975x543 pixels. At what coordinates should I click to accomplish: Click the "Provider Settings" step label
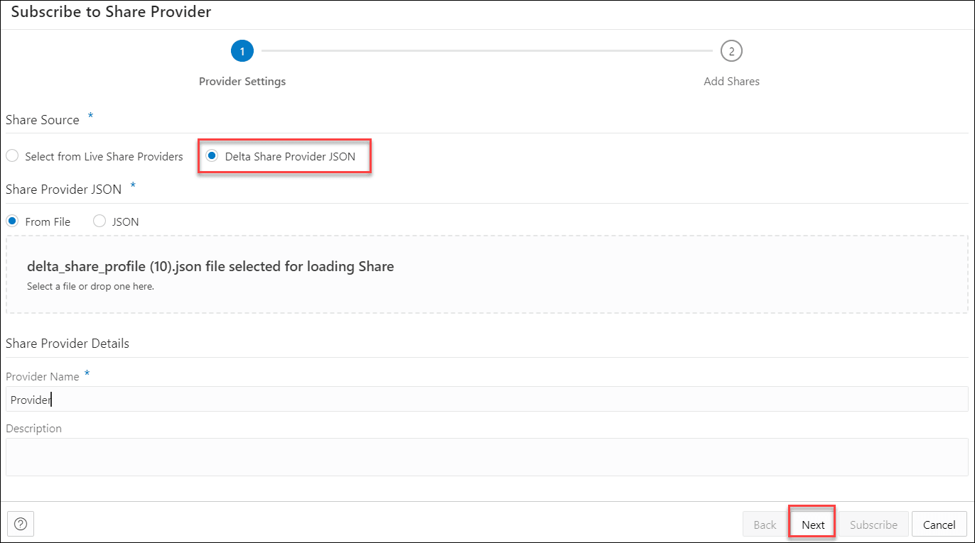[x=242, y=81]
